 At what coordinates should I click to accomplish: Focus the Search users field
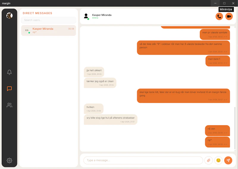pos(48,20)
